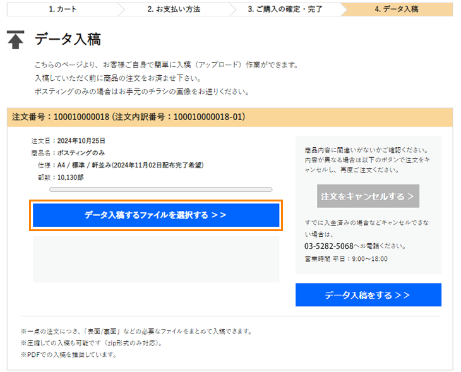461x372 pixels.
Task: Click the データ入稿 page heading text
Action: click(68, 40)
